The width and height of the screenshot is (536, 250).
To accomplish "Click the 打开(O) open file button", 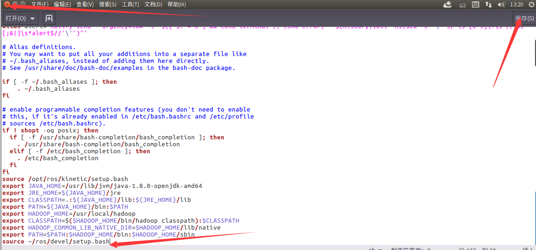I will [x=20, y=18].
